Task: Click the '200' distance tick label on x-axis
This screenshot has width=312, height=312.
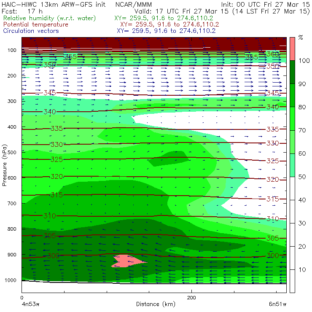Action: point(191,298)
